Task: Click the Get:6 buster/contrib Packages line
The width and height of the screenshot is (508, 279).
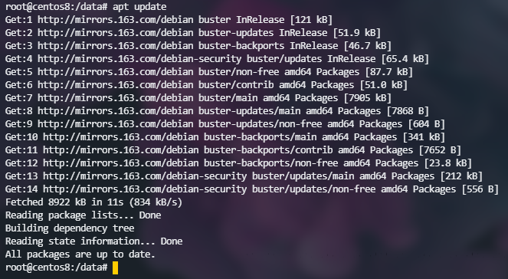Action: (x=206, y=85)
